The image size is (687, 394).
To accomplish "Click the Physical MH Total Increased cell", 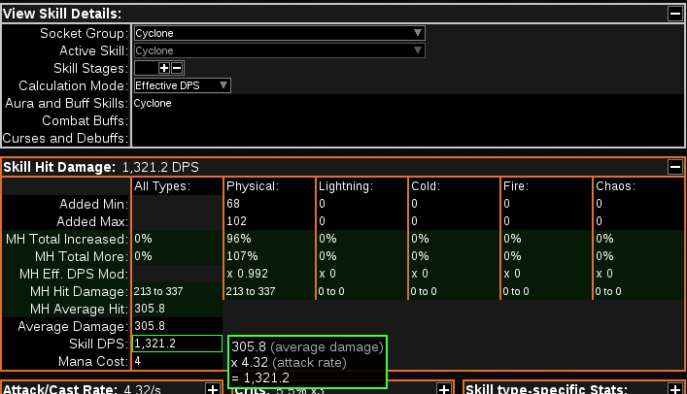I will click(268, 239).
